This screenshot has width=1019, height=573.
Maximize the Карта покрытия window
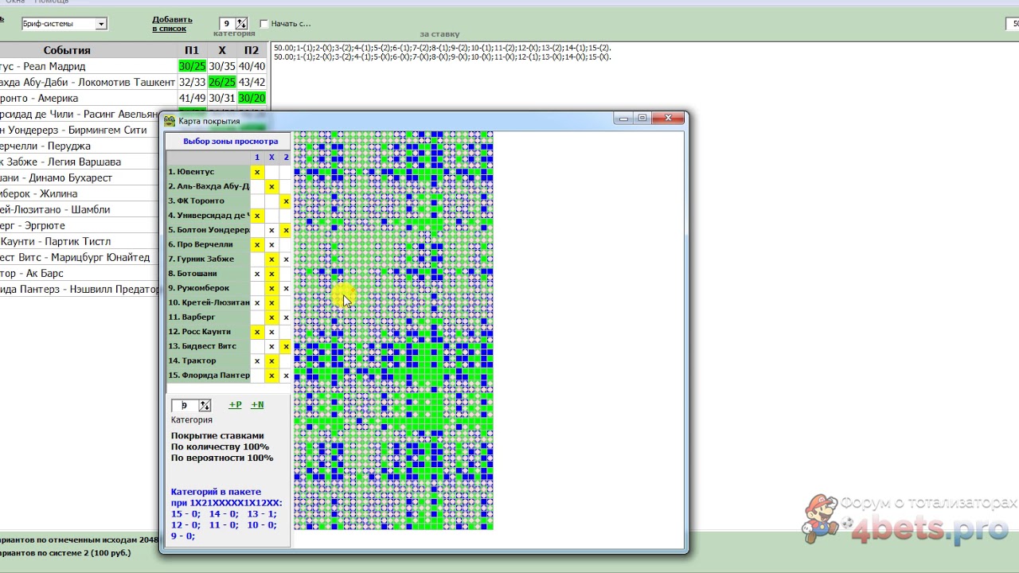coord(642,119)
